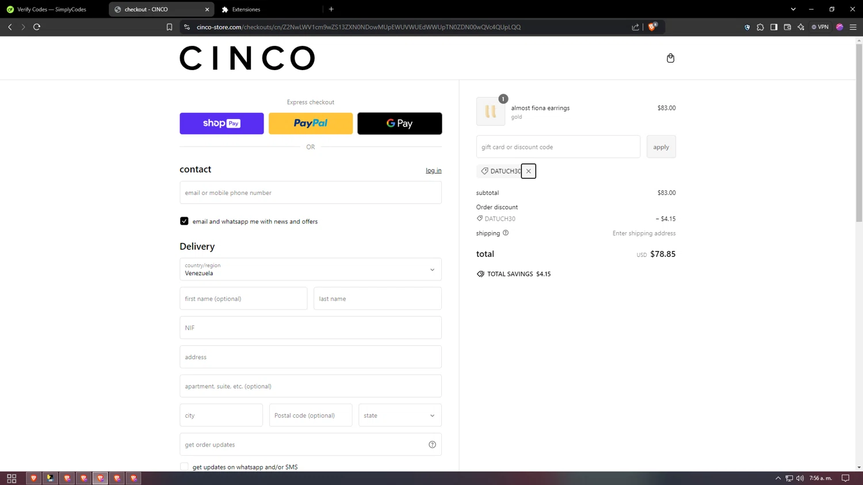Pay with Shop Pay button
The width and height of the screenshot is (863, 485).
[x=222, y=124]
